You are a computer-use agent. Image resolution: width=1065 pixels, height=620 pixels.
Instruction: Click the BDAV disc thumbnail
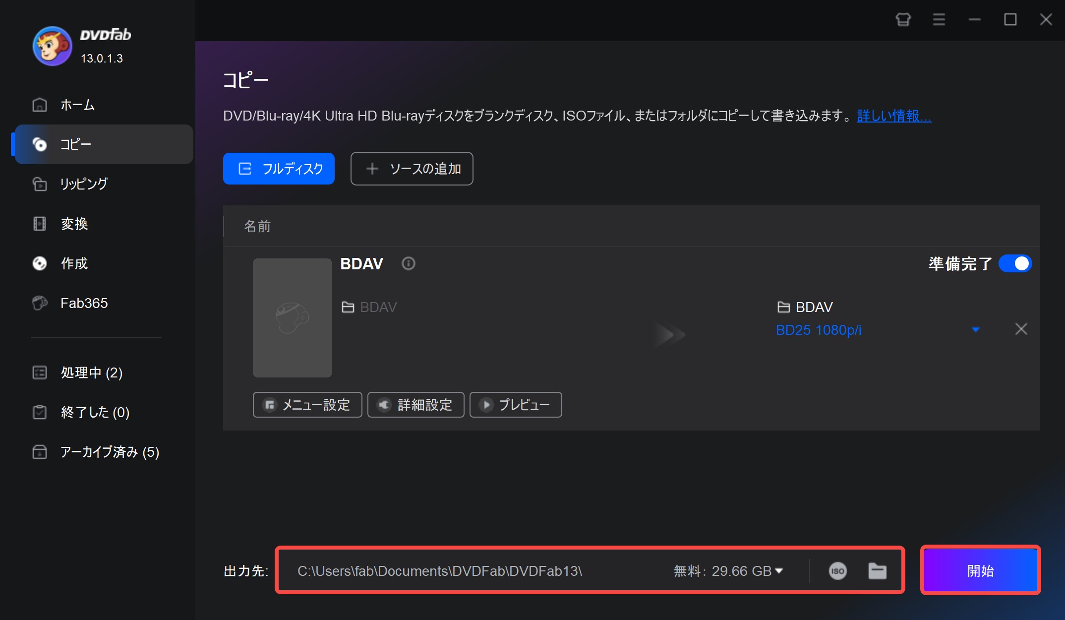293,317
